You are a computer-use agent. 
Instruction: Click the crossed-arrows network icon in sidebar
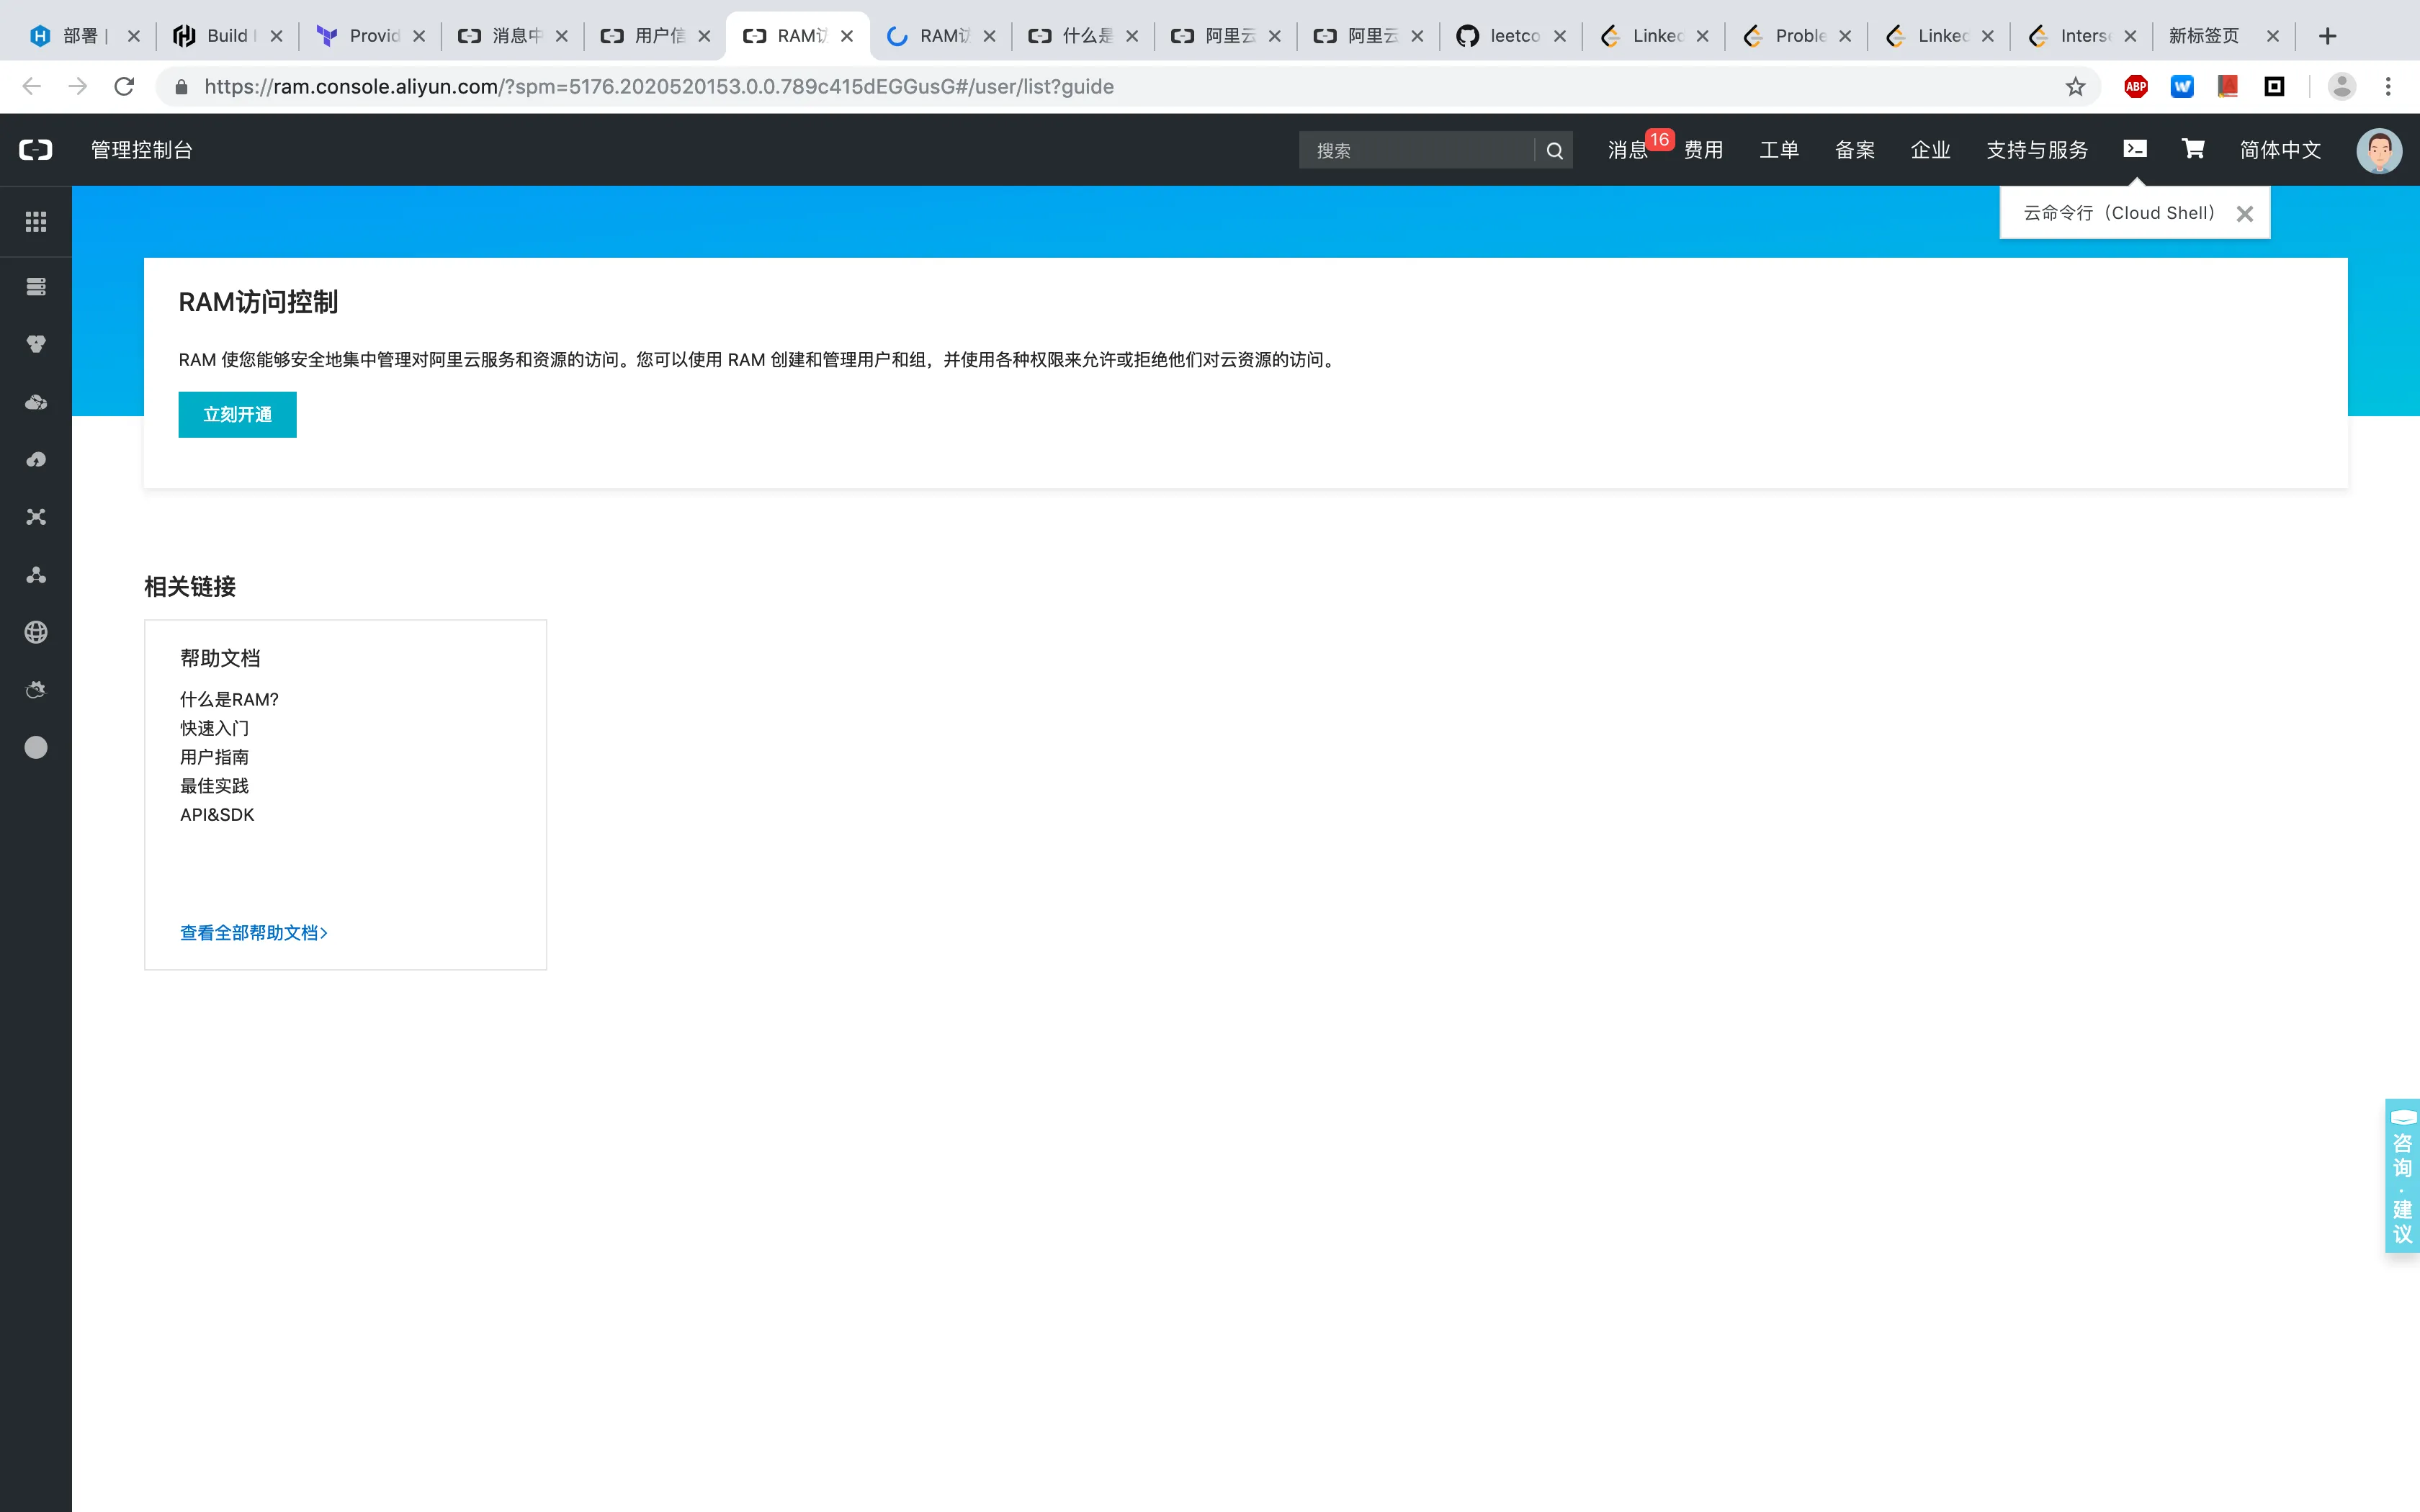point(36,517)
